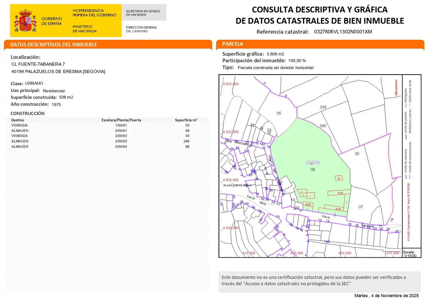Click the built area value "508 m2"

tap(66, 97)
